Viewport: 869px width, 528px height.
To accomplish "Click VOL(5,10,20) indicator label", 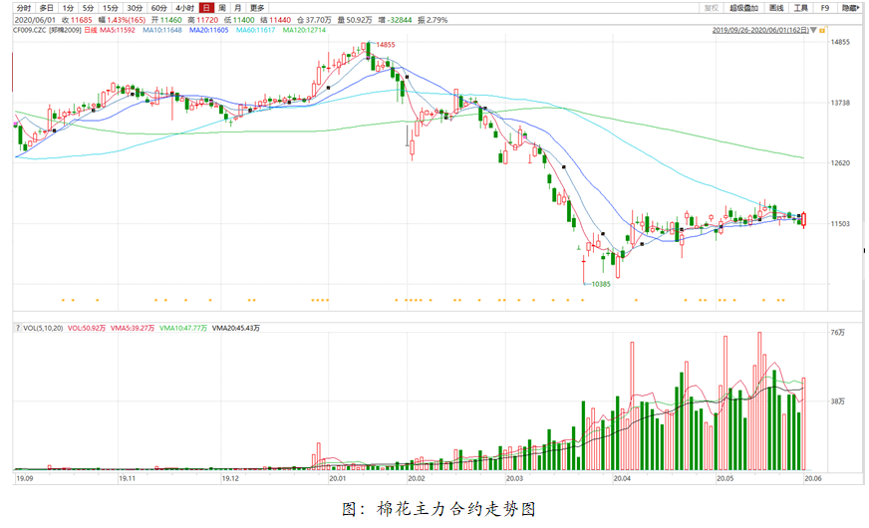I will pos(43,328).
